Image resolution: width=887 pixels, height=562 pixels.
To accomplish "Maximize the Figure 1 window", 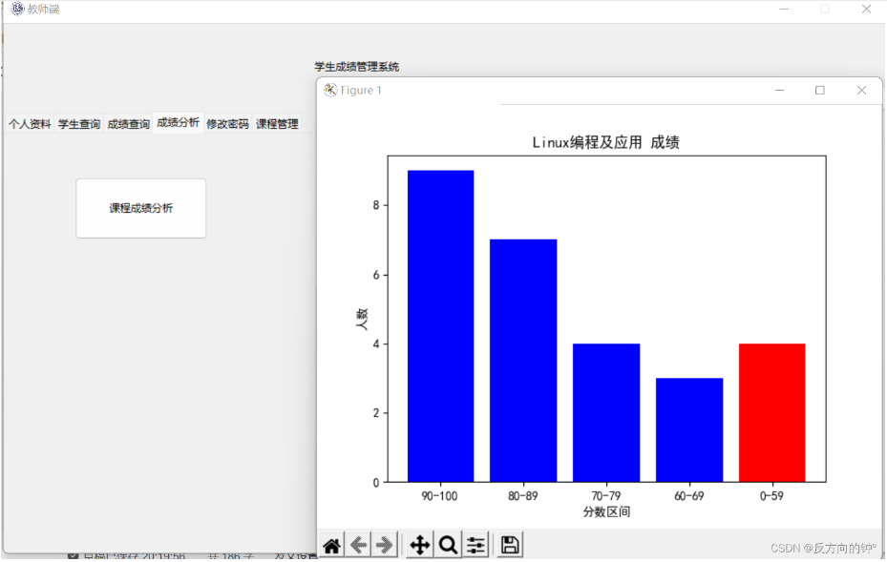I will pos(819,91).
